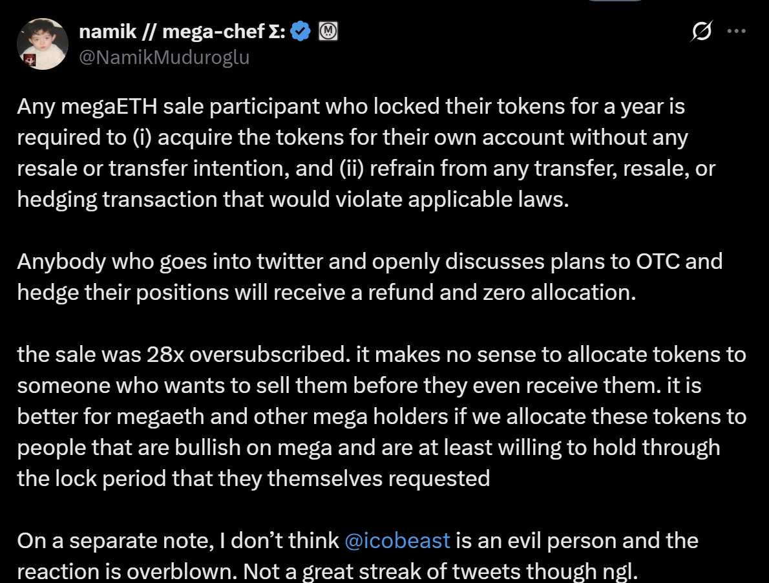Screen dimensions: 769x583
Task: Follow the @icobeast mention link
Action: click(x=397, y=540)
